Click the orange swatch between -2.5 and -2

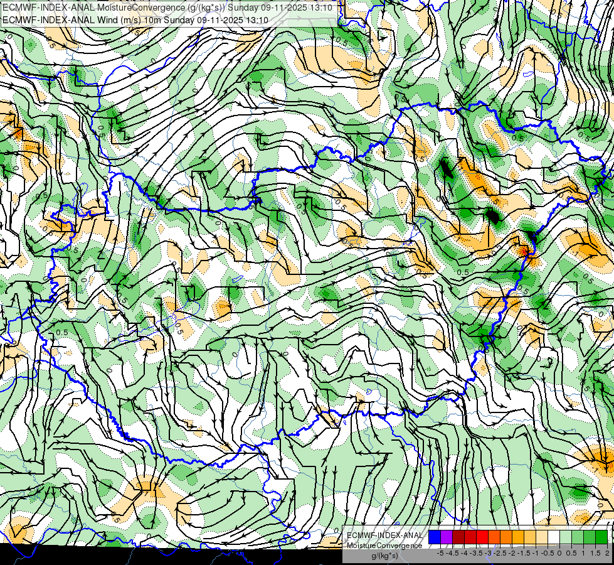coord(506,537)
